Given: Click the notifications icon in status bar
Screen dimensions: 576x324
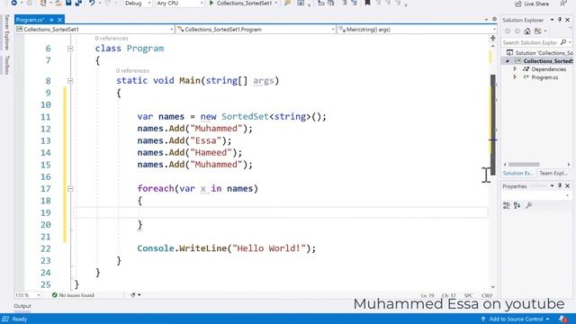Looking at the screenshot, I should pyautogui.click(x=562, y=319).
